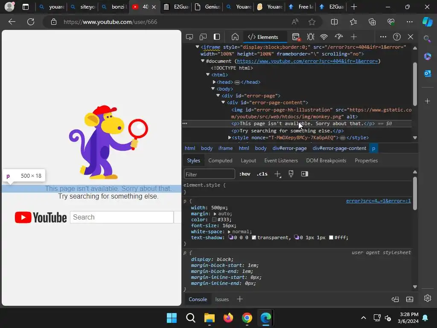Switch to the Computed tab
Screen dimensions: 437x328
coord(220,161)
